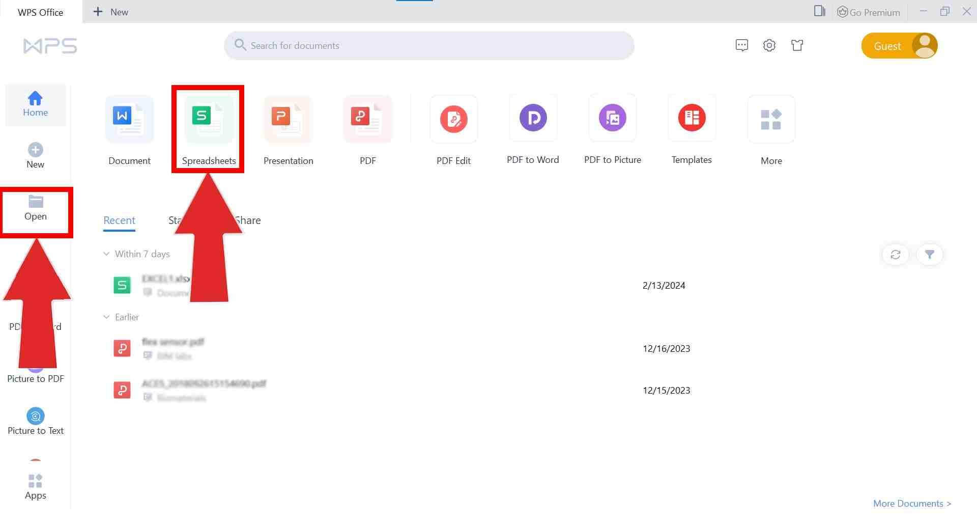This screenshot has width=977, height=526.
Task: Click the search for documents field
Action: pyautogui.click(x=429, y=45)
